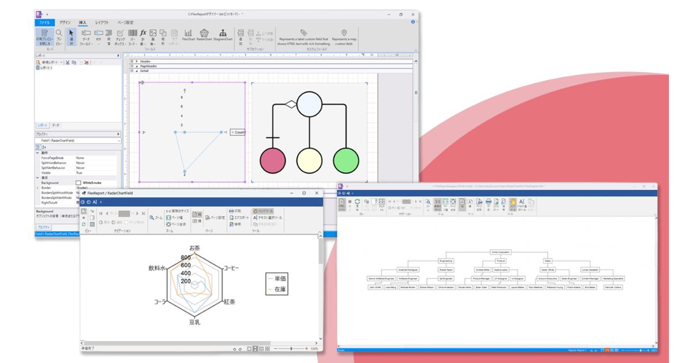Insert a DiagramChart field
The width and height of the screenshot is (692, 363).
(x=223, y=35)
